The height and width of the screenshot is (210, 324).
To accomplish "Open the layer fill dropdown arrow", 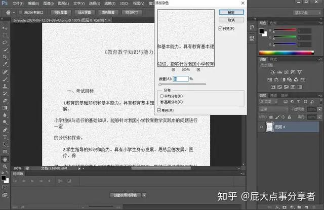I will point(319,117).
